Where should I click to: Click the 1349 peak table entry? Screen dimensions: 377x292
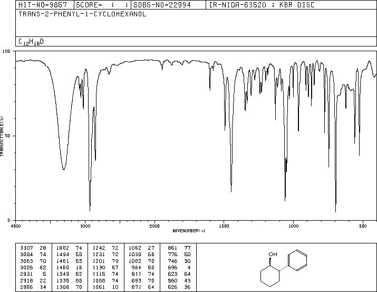coord(69,274)
